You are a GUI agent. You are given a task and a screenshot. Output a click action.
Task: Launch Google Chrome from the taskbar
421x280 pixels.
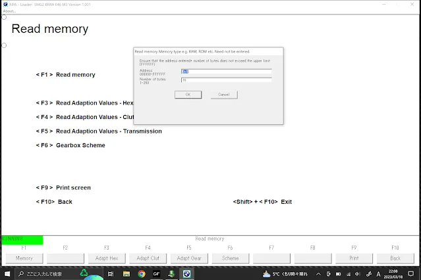coord(142,274)
